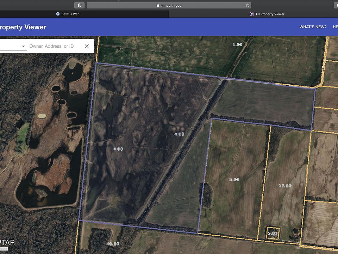The image size is (338, 254).
Task: Select the parcel labeled 5.00
Action: point(234,180)
